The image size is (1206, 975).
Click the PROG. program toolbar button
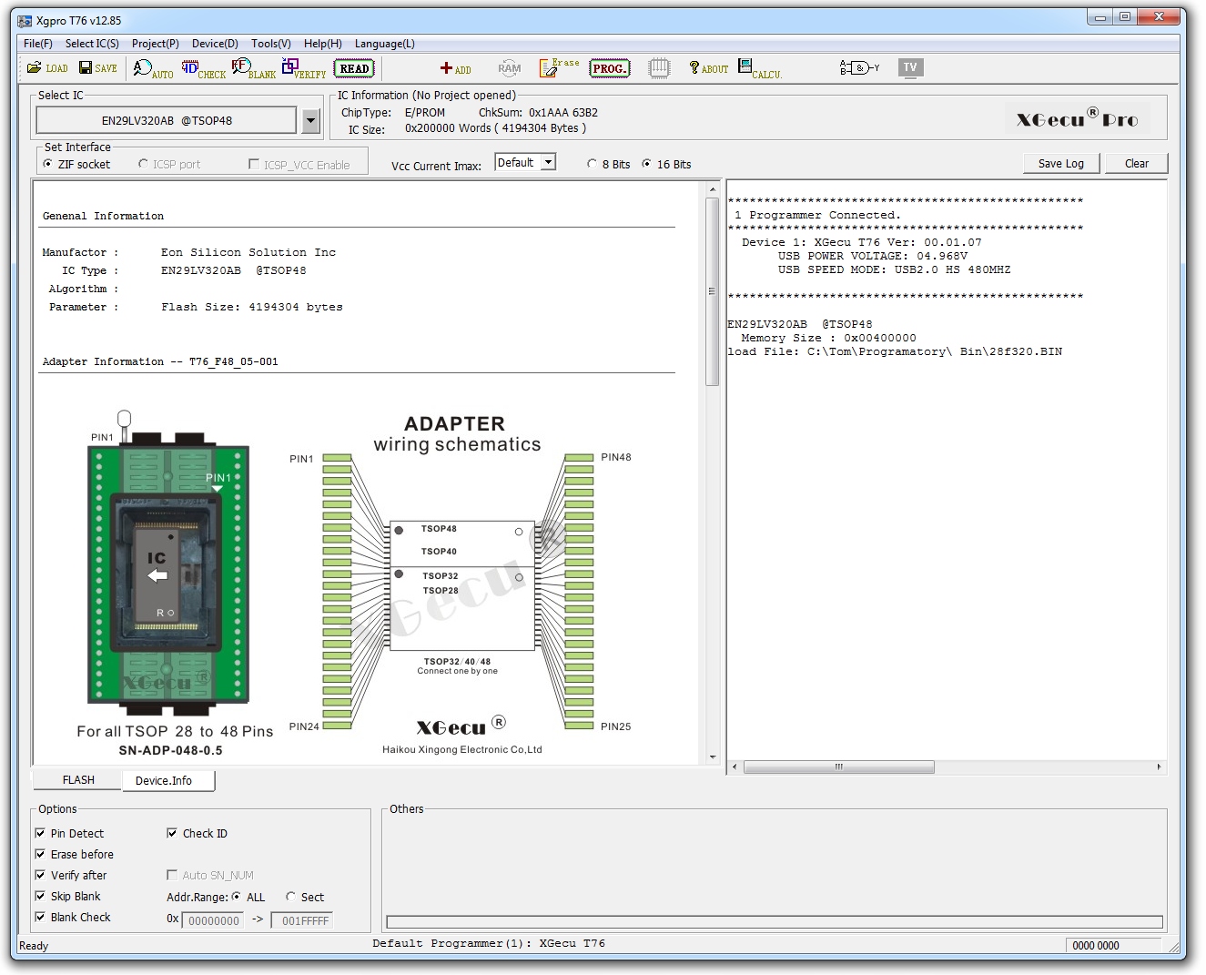point(610,68)
